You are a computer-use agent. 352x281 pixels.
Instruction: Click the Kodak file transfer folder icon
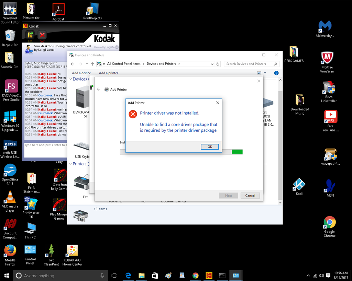tap(30, 35)
